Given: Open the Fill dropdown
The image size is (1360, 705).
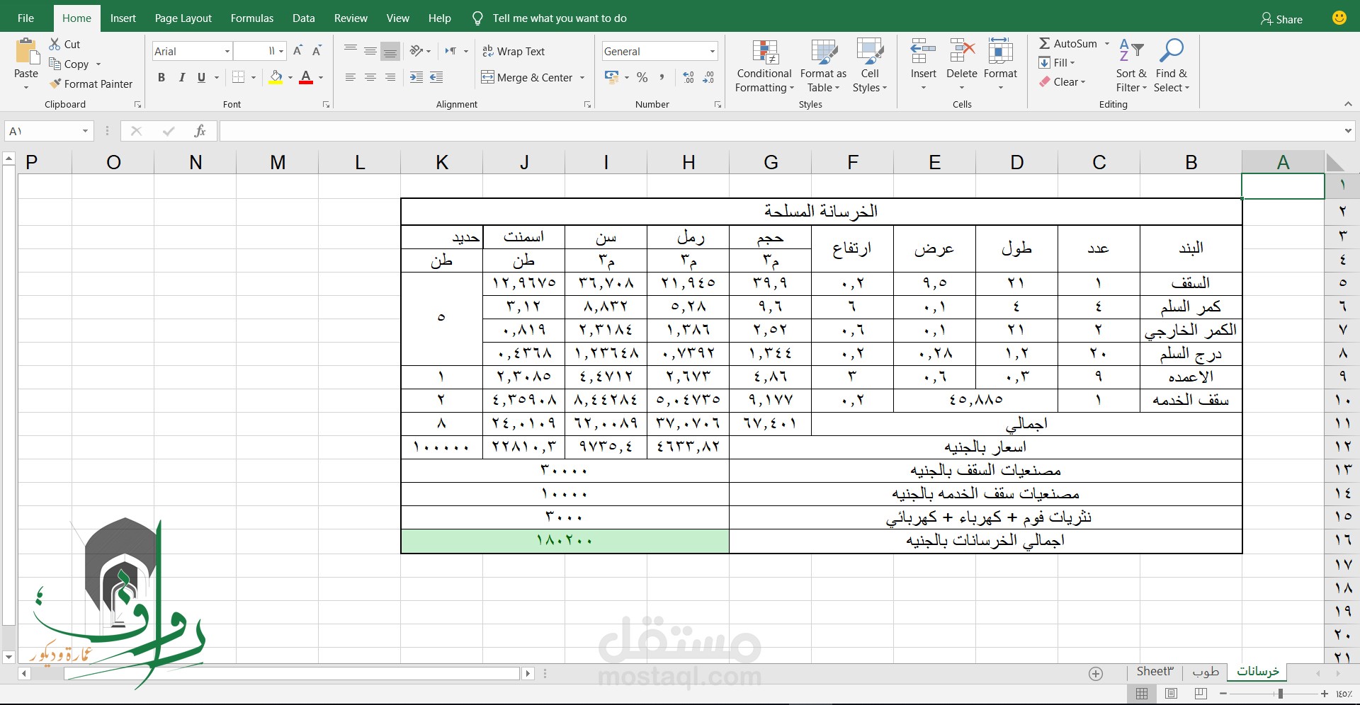Looking at the screenshot, I should pos(1057,63).
